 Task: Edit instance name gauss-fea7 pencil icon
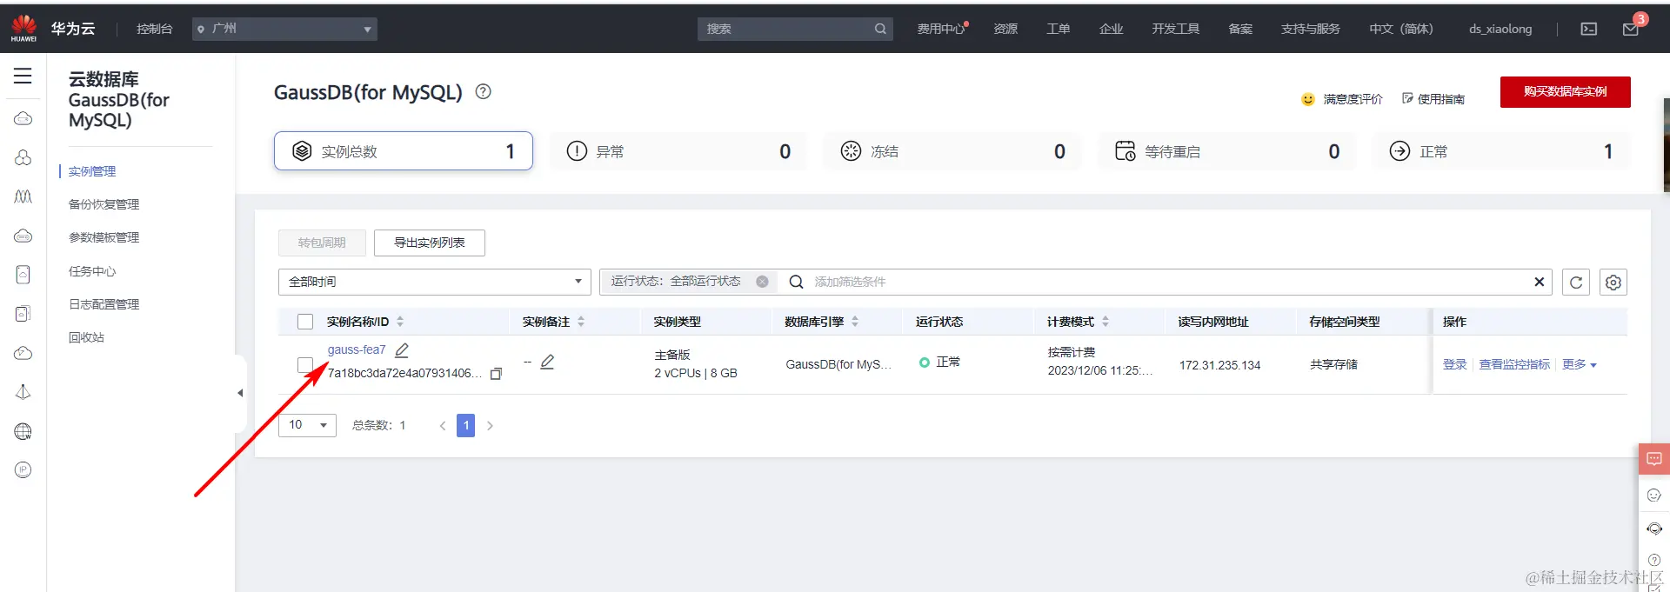click(402, 350)
